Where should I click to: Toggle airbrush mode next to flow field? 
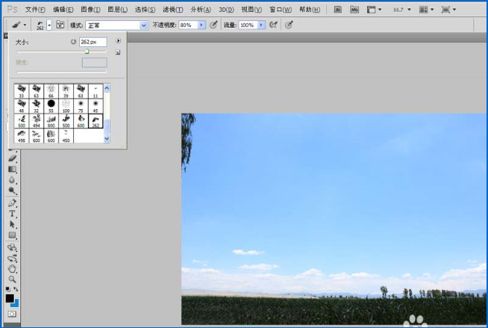pyautogui.click(x=273, y=25)
